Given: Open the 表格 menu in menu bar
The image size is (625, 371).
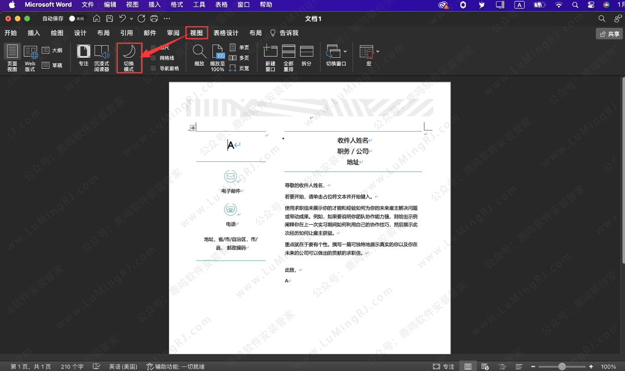Looking at the screenshot, I should (x=222, y=5).
